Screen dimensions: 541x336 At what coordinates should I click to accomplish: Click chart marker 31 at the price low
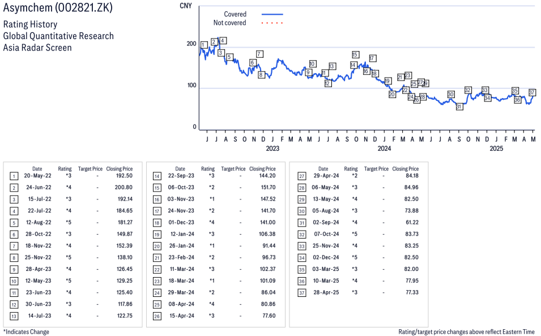459,107
